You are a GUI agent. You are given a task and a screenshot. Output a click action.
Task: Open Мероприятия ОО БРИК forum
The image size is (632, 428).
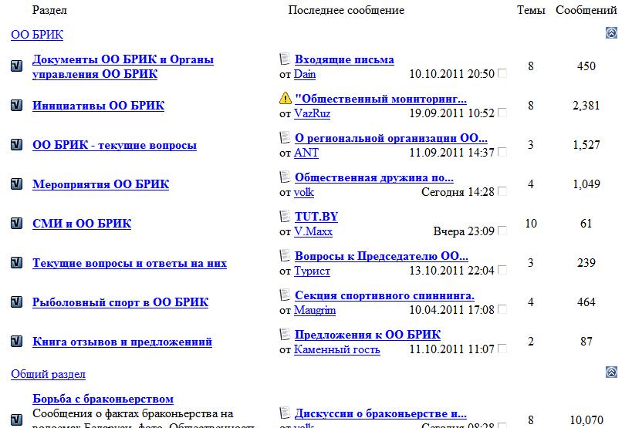click(100, 184)
